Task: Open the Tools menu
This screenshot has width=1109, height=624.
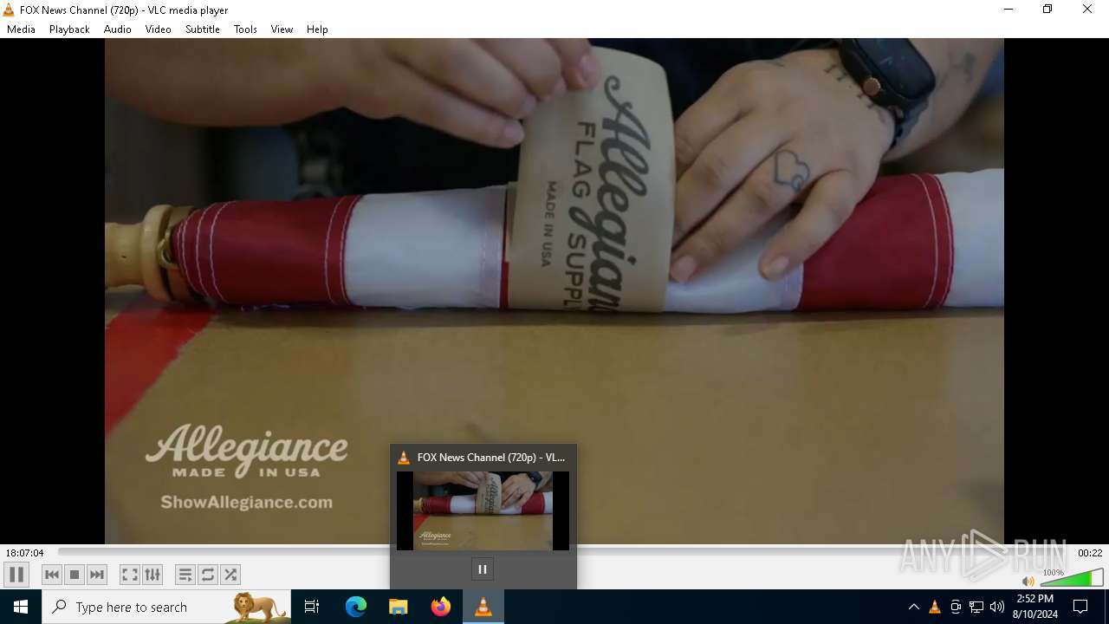Action: (245, 29)
